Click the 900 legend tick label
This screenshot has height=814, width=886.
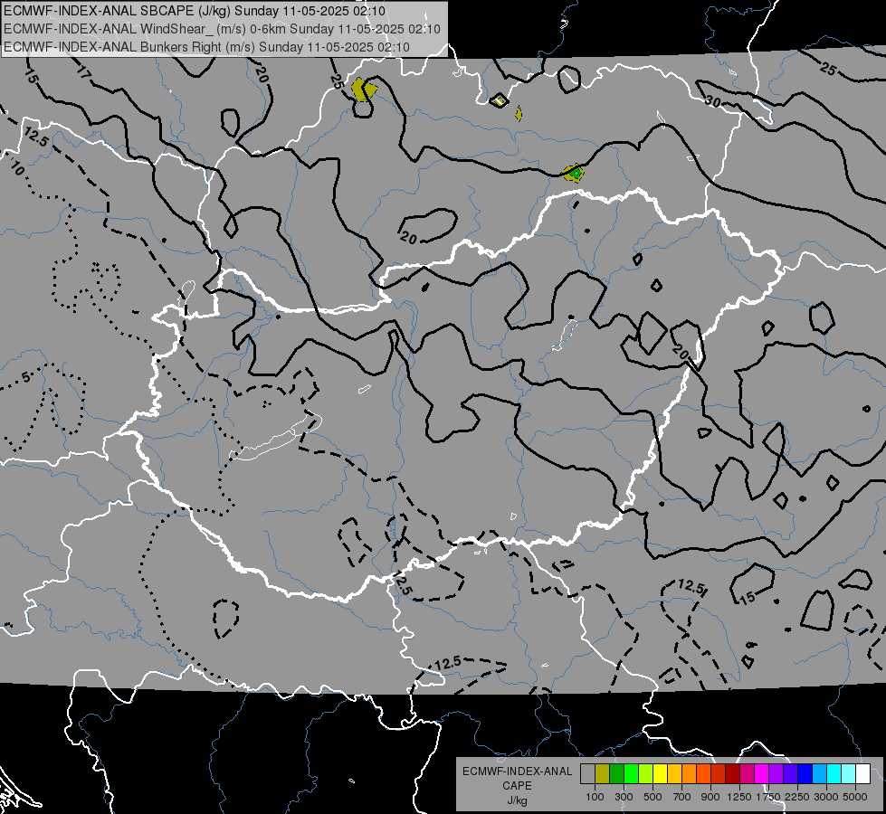tap(710, 797)
